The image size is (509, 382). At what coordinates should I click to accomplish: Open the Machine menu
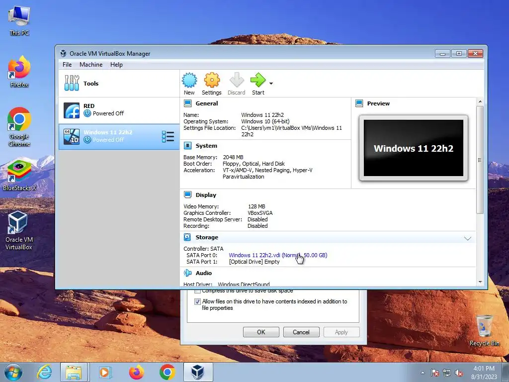[x=91, y=65]
